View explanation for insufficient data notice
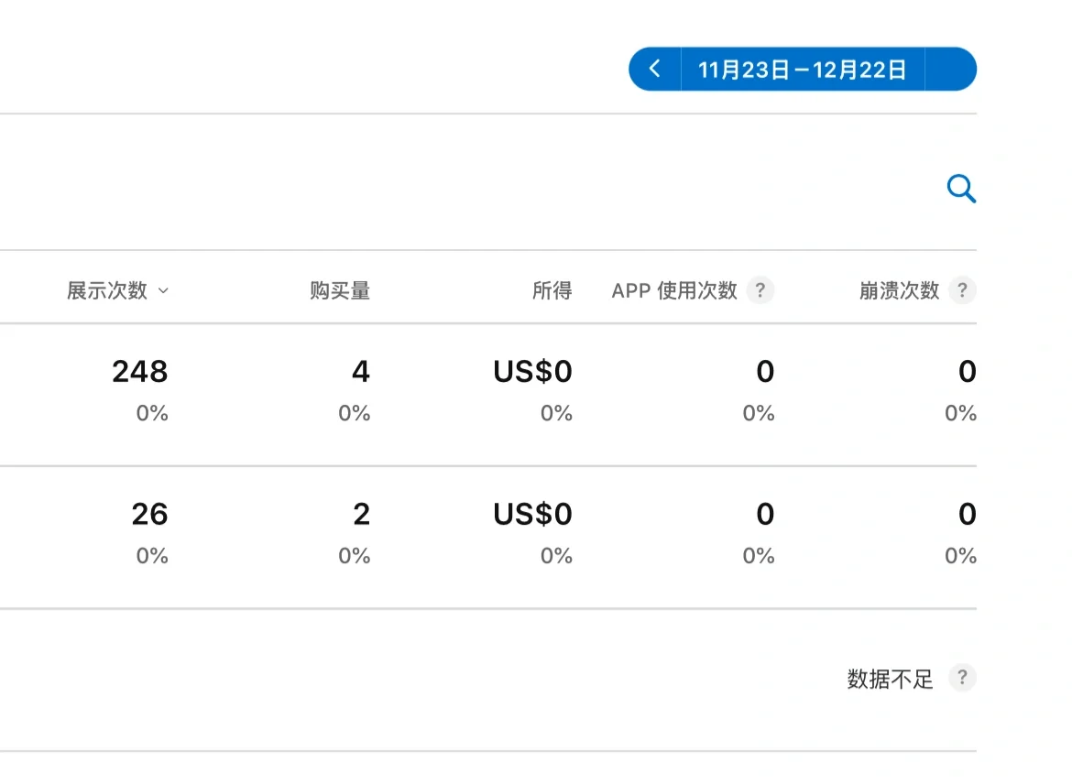Image resolution: width=1072 pixels, height=784 pixels. point(962,678)
